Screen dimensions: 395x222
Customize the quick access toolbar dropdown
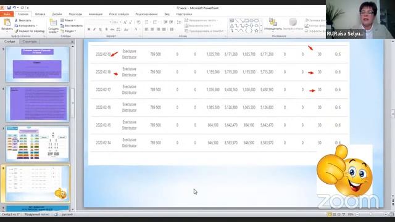pos(27,8)
